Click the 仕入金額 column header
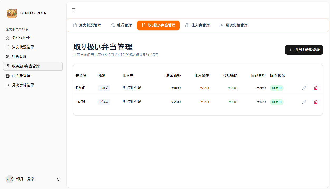330x189 pixels. [x=202, y=75]
